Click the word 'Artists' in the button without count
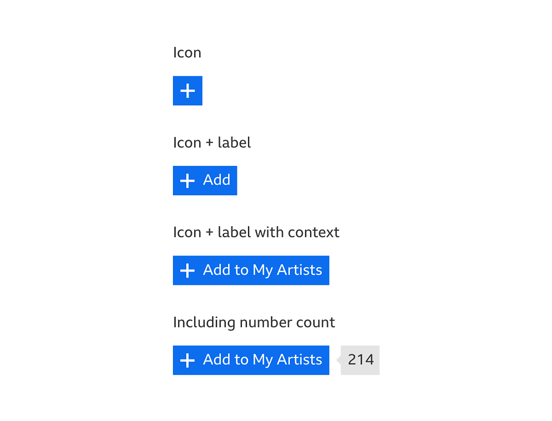 tap(299, 270)
